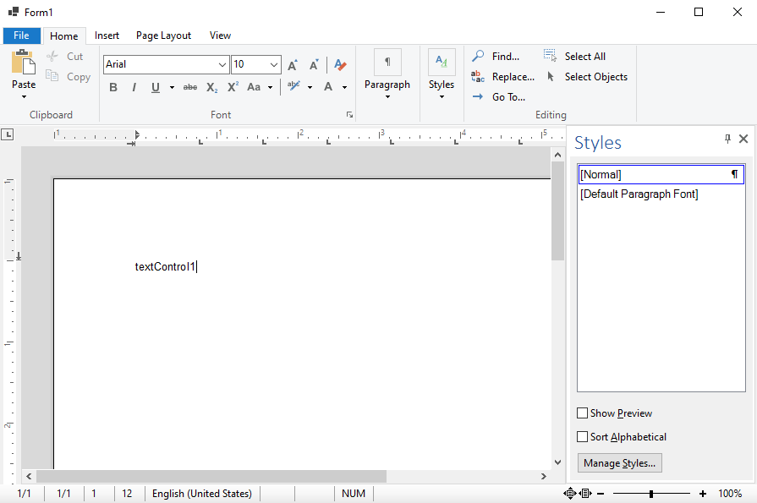Viewport: 757px width, 503px height.
Task: Switch to the Page Layout tab
Action: click(163, 36)
